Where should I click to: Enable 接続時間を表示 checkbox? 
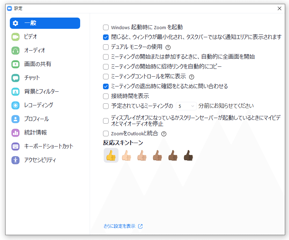[106, 96]
